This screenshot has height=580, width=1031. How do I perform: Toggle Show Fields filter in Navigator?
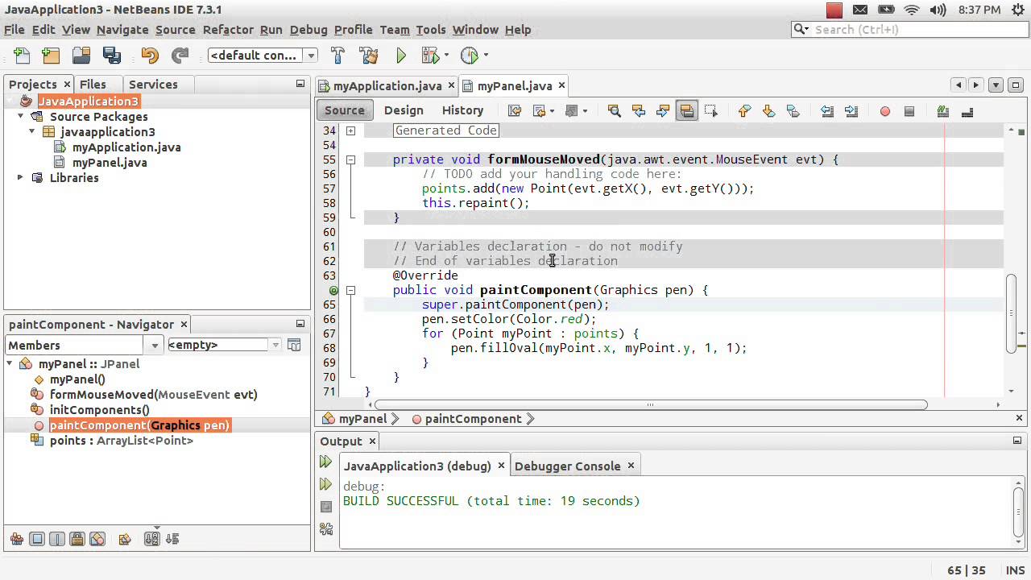[37, 539]
